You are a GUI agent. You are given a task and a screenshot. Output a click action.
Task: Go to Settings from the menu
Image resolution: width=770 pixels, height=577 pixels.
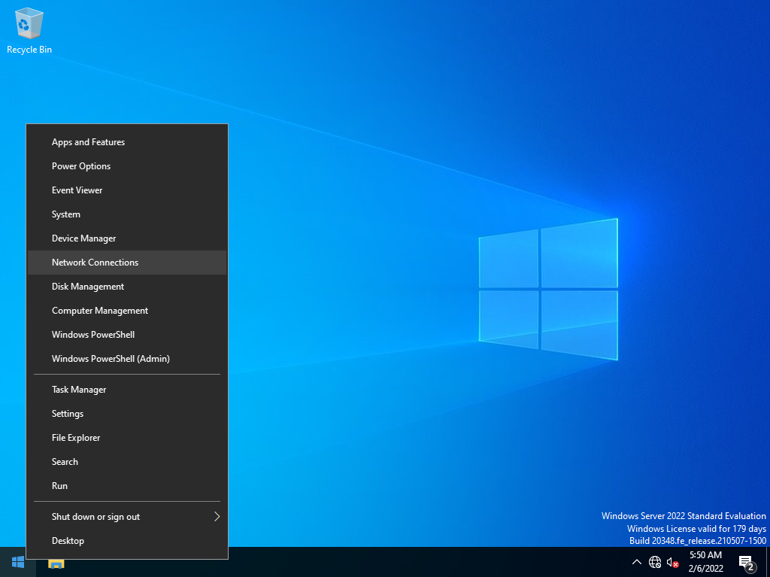click(127, 414)
